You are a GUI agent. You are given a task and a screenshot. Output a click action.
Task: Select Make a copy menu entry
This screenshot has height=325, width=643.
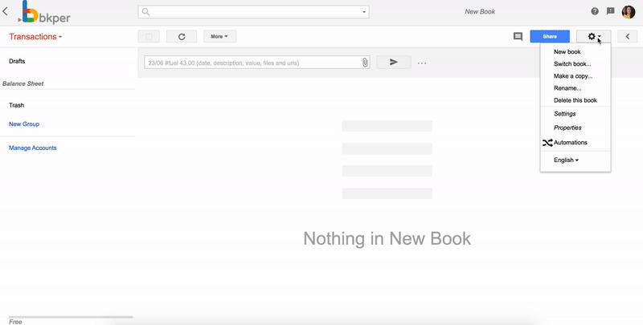573,76
